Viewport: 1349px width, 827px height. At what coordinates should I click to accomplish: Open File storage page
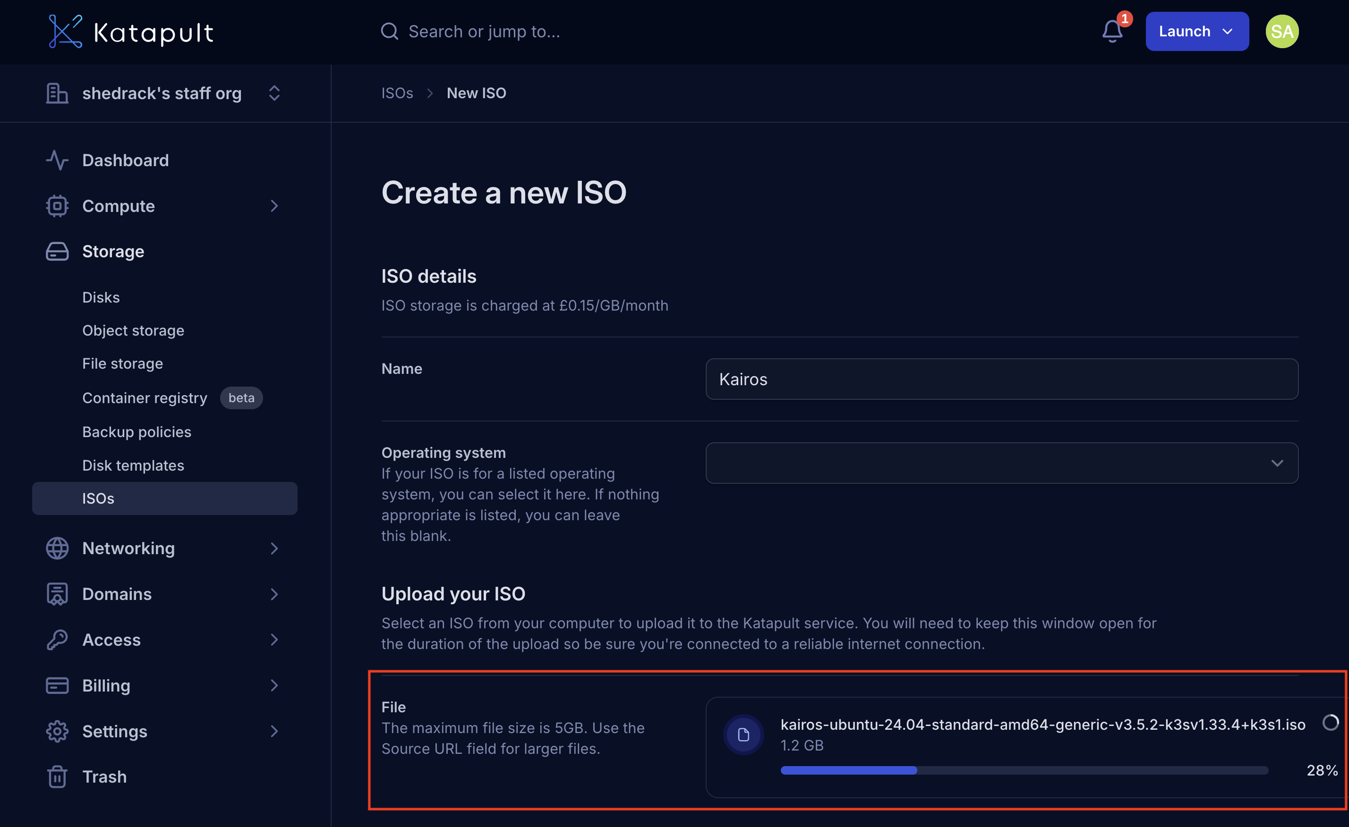point(123,364)
